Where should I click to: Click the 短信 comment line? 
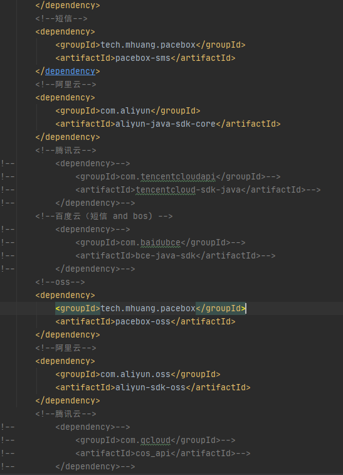tap(61, 18)
